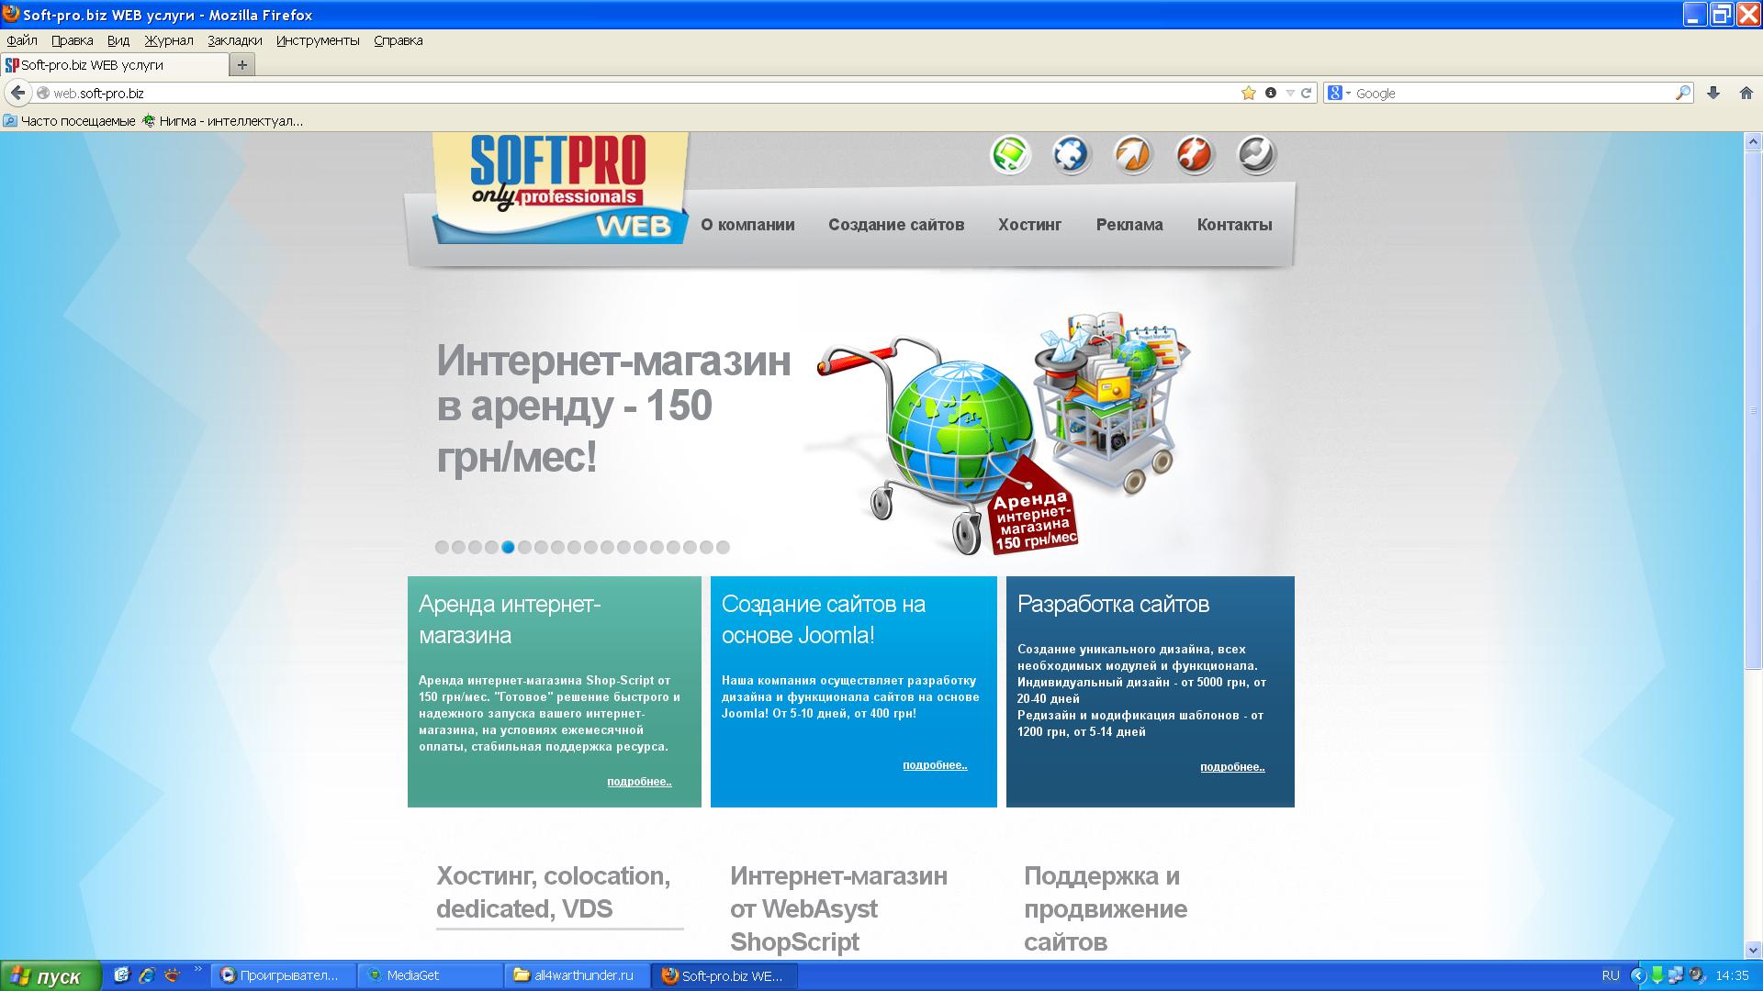Click the site identity globe icon in address bar
Screen dimensions: 1763x991
(x=42, y=93)
